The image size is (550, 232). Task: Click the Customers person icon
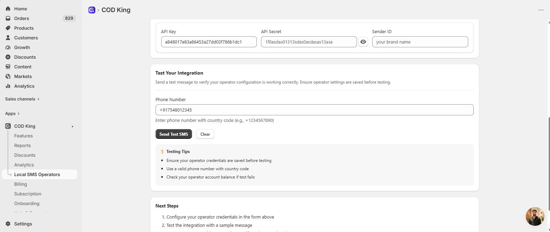pyautogui.click(x=8, y=38)
